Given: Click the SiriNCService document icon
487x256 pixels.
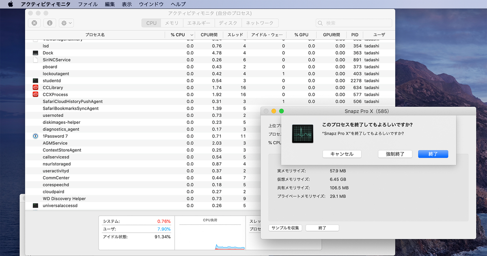Looking at the screenshot, I should [35, 60].
